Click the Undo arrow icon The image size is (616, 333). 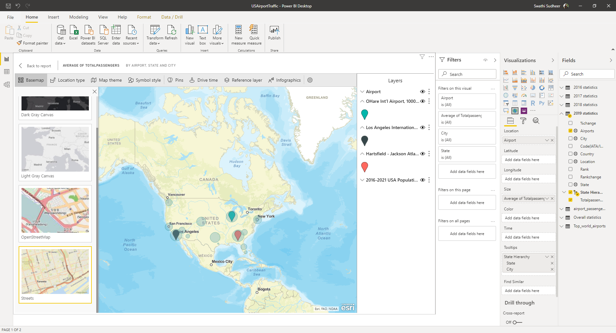[x=18, y=6]
